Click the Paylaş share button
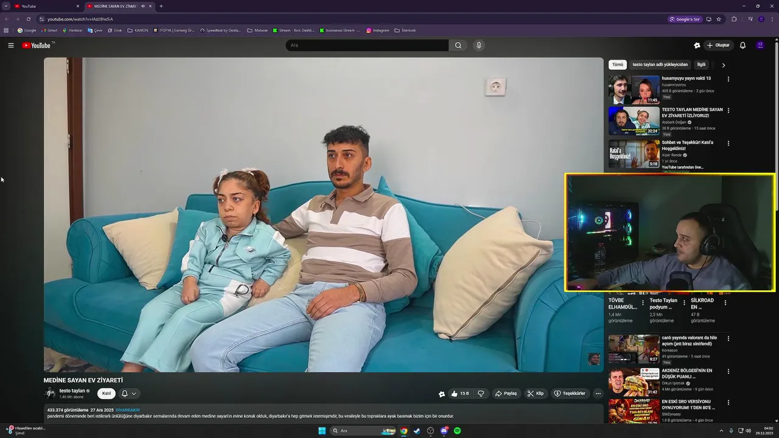The width and height of the screenshot is (779, 438). (506, 394)
